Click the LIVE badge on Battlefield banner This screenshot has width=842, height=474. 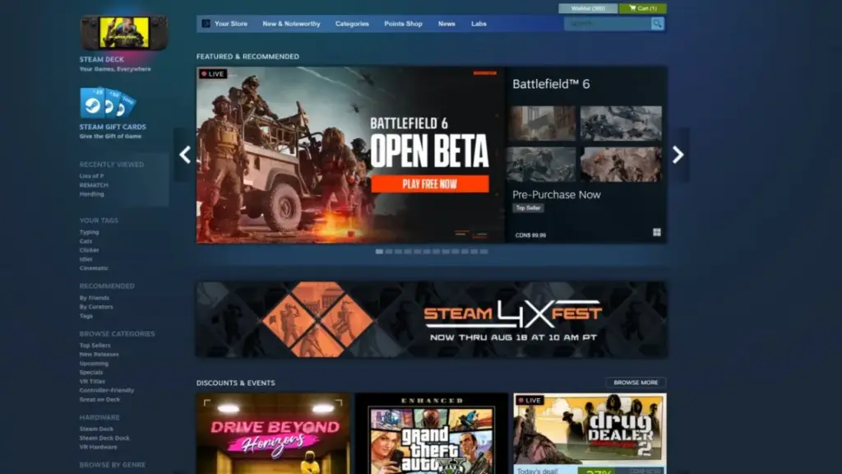tap(213, 74)
